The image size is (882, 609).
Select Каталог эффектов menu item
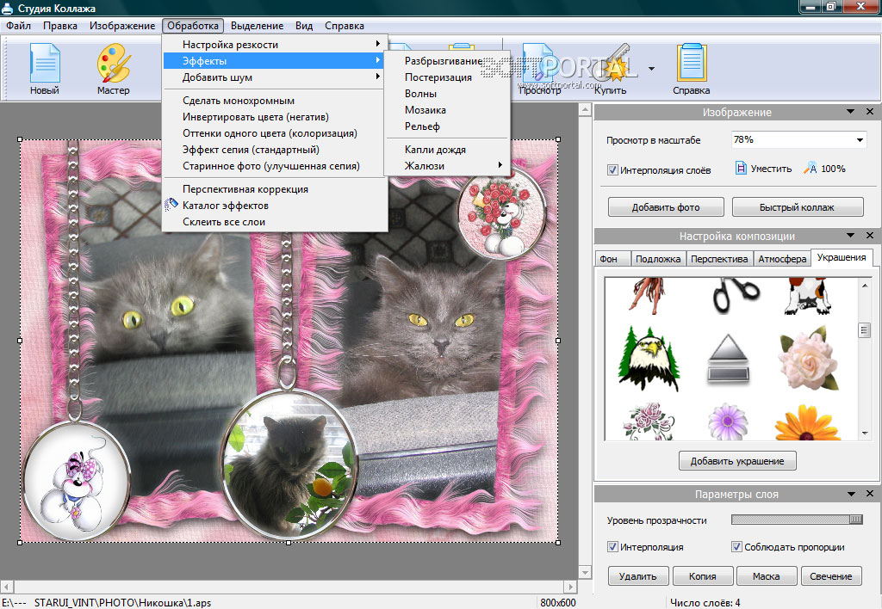pos(275,206)
